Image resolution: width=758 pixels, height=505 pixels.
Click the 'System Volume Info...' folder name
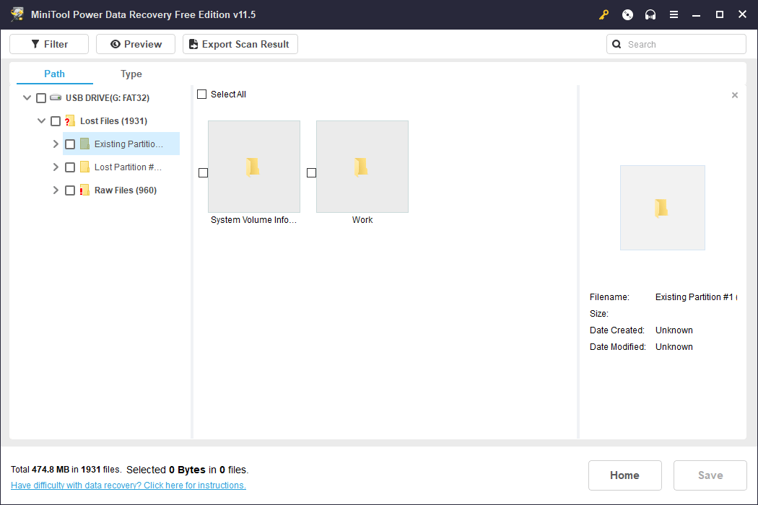click(254, 220)
